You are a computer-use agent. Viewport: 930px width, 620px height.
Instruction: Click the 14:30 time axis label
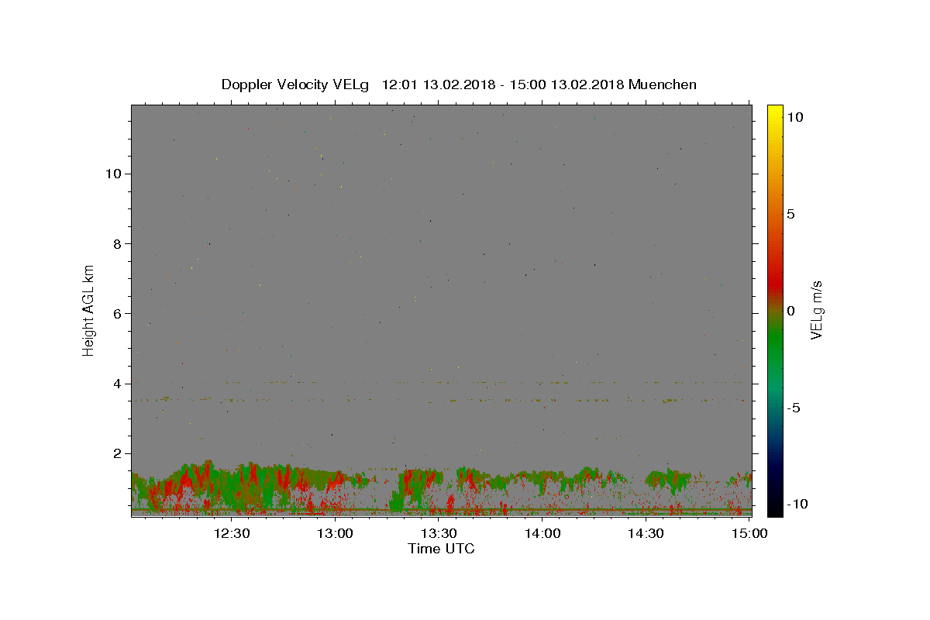click(x=646, y=533)
